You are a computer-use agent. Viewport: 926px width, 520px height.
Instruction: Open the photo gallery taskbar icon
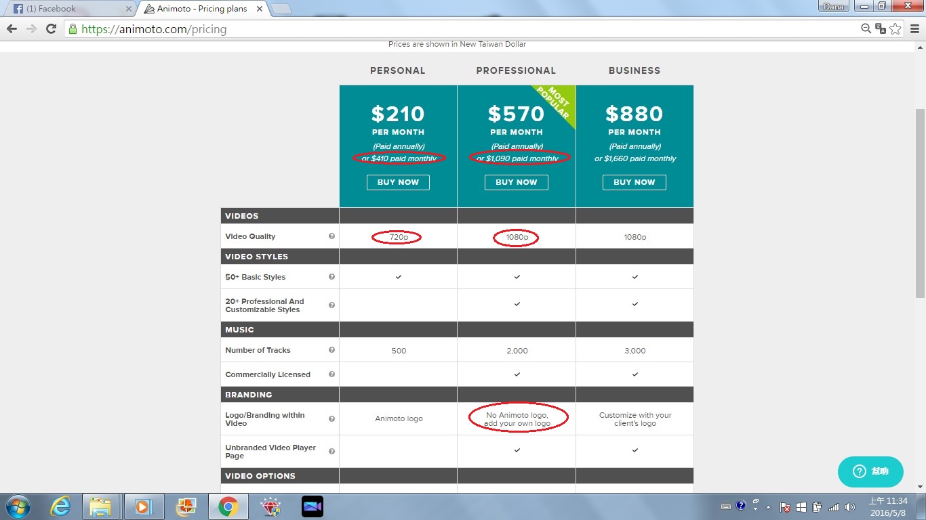pos(186,506)
